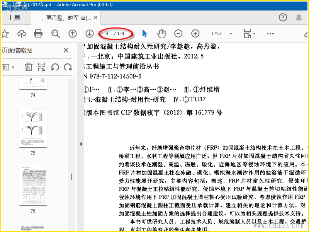Zoom out with the minus button
309x232 pixels.
pyautogui.click(x=178, y=34)
